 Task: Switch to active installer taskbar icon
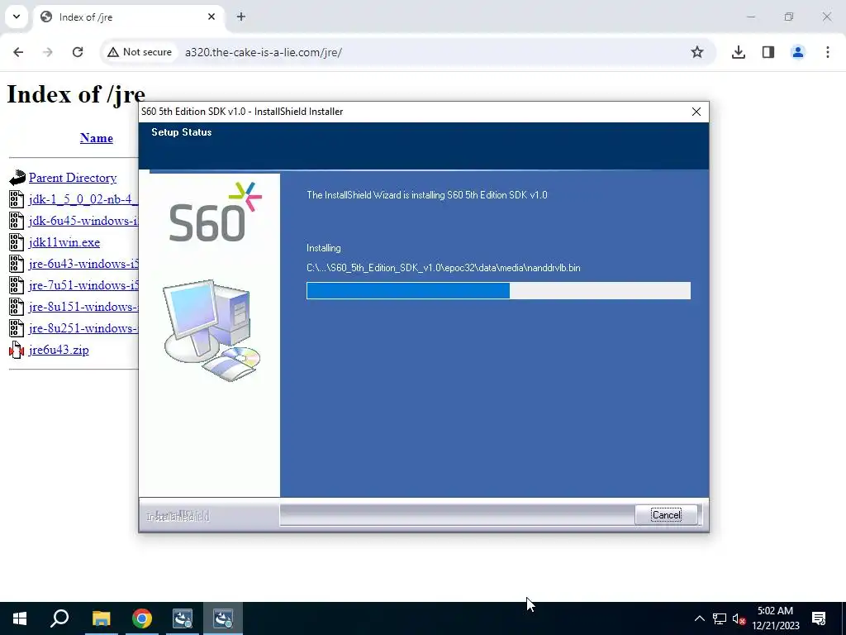pos(223,618)
